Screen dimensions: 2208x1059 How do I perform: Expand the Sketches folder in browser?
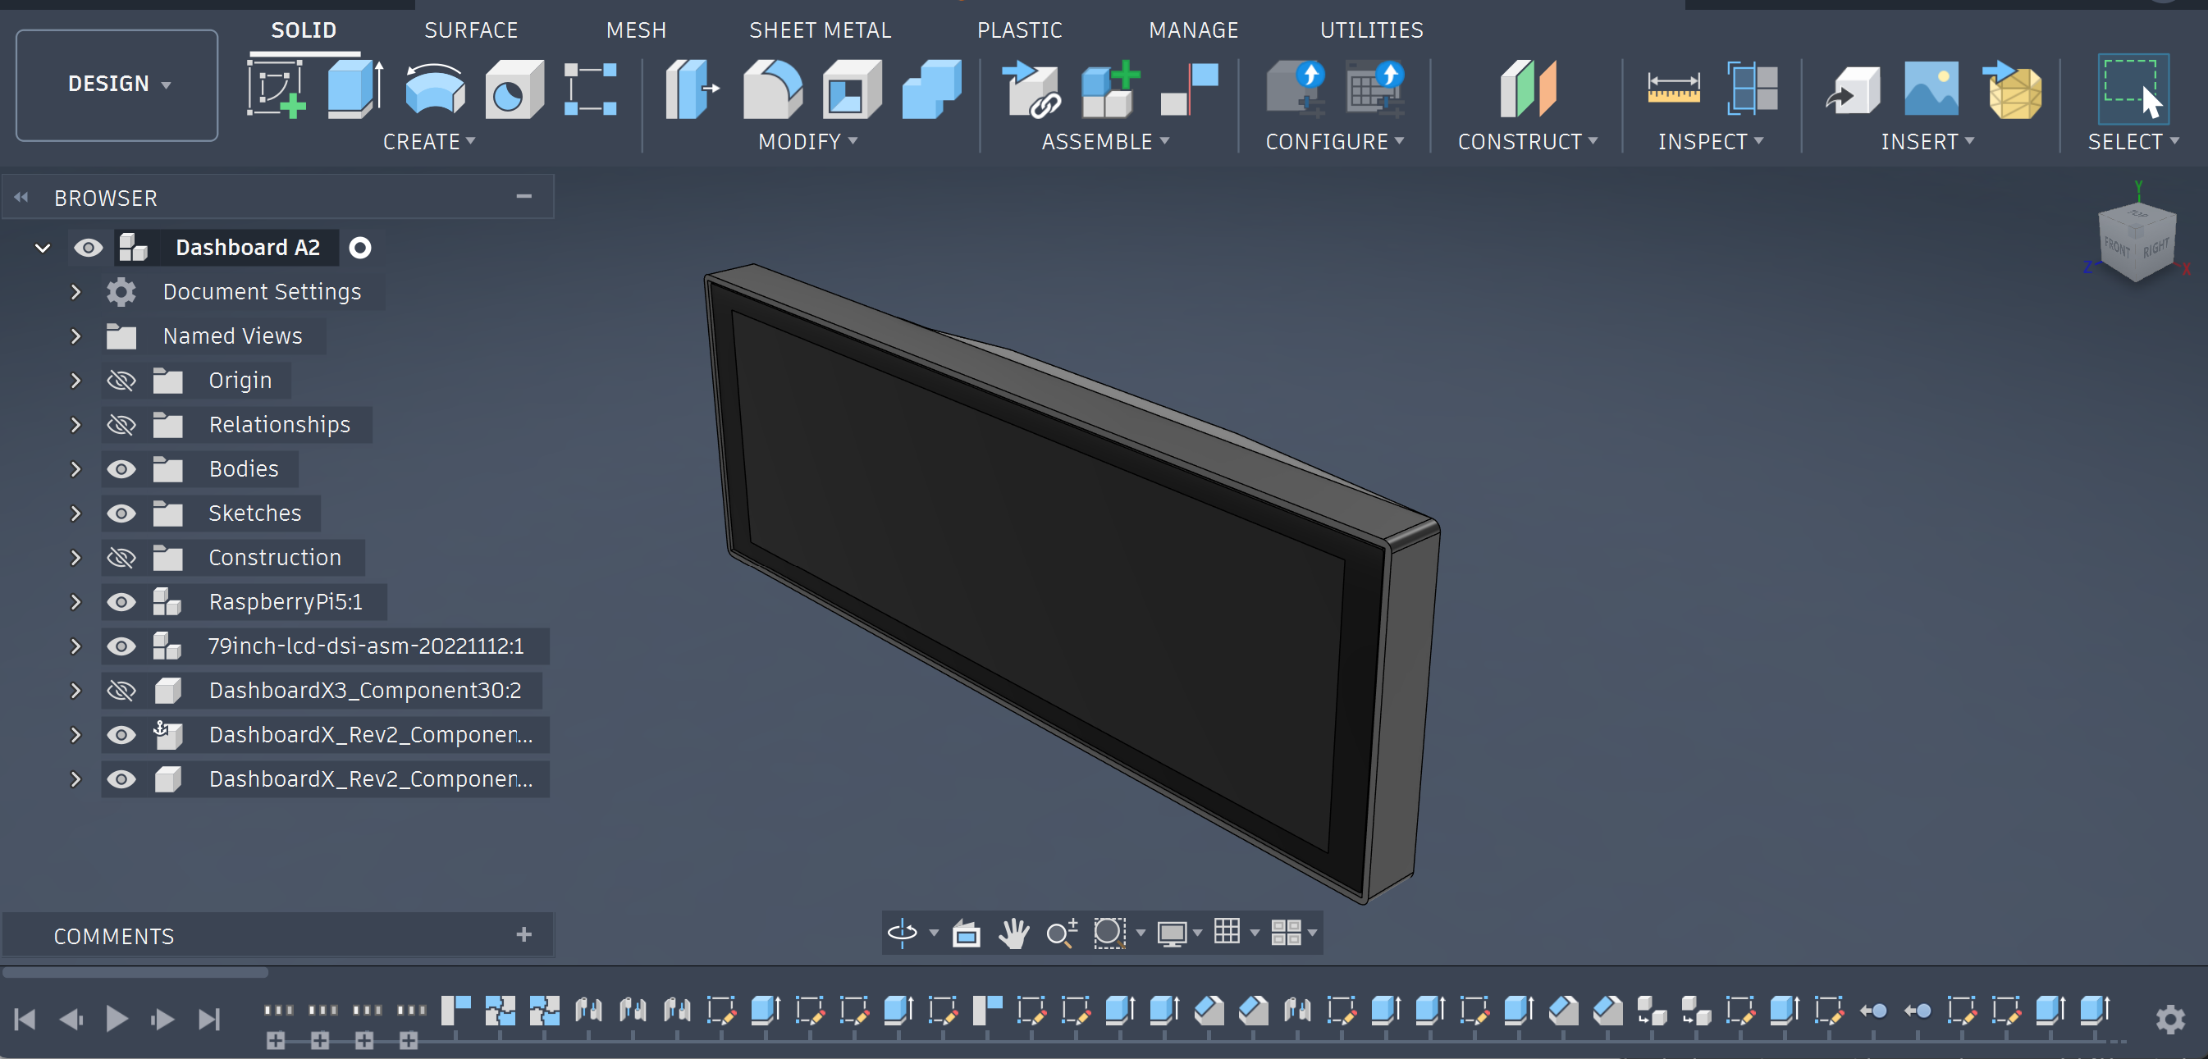coord(75,514)
